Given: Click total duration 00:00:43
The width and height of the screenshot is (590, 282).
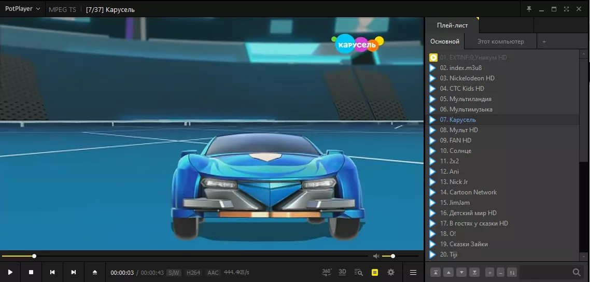Looking at the screenshot, I should point(152,273).
